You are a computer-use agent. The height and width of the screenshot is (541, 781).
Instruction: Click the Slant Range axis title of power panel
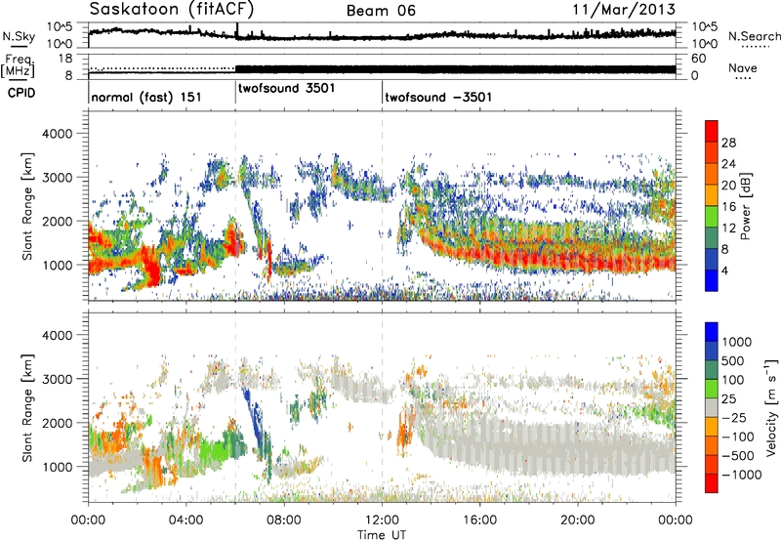pyautogui.click(x=27, y=206)
